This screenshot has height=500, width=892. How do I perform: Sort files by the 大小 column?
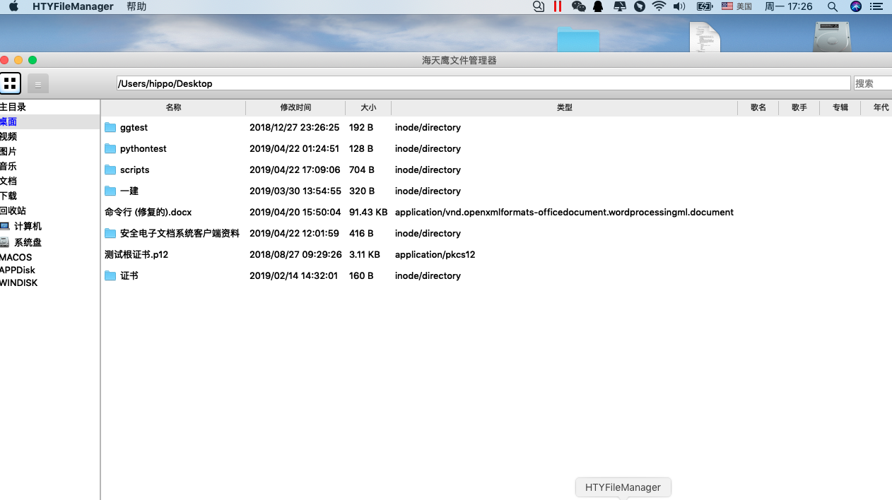click(368, 107)
